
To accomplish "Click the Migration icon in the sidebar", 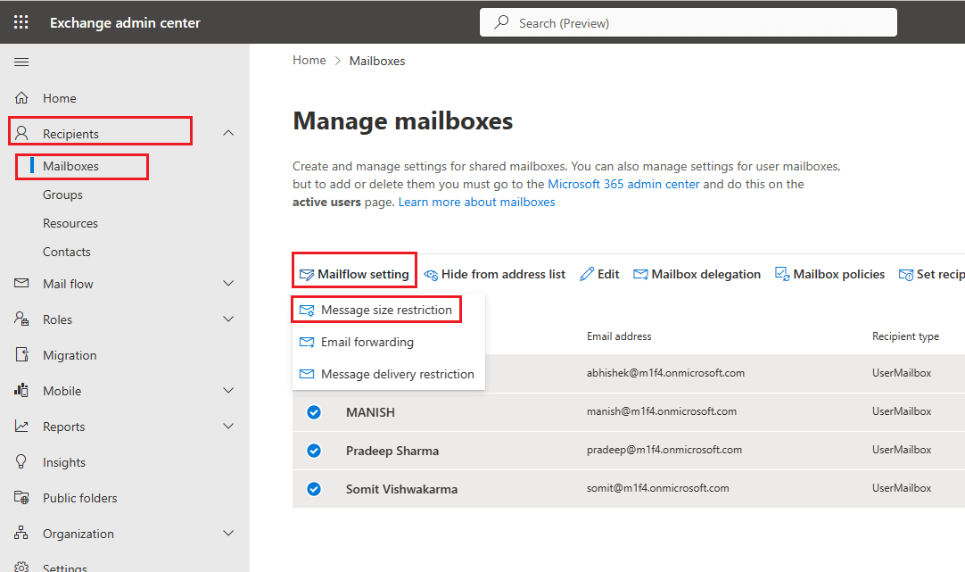I will (22, 354).
